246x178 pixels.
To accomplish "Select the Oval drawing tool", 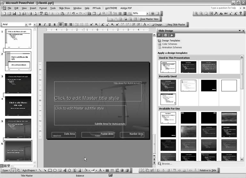I will tap(55, 170).
